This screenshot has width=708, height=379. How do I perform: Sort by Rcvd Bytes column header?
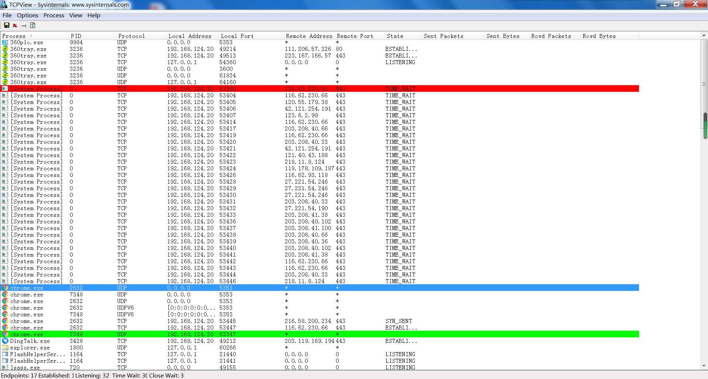(x=609, y=36)
